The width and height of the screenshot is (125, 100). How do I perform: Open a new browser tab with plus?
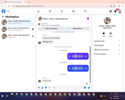point(28,2)
